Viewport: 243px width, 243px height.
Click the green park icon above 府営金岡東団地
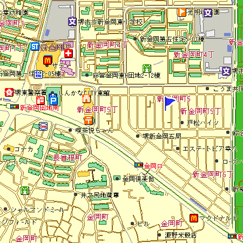pyautogui.click(x=147, y=69)
